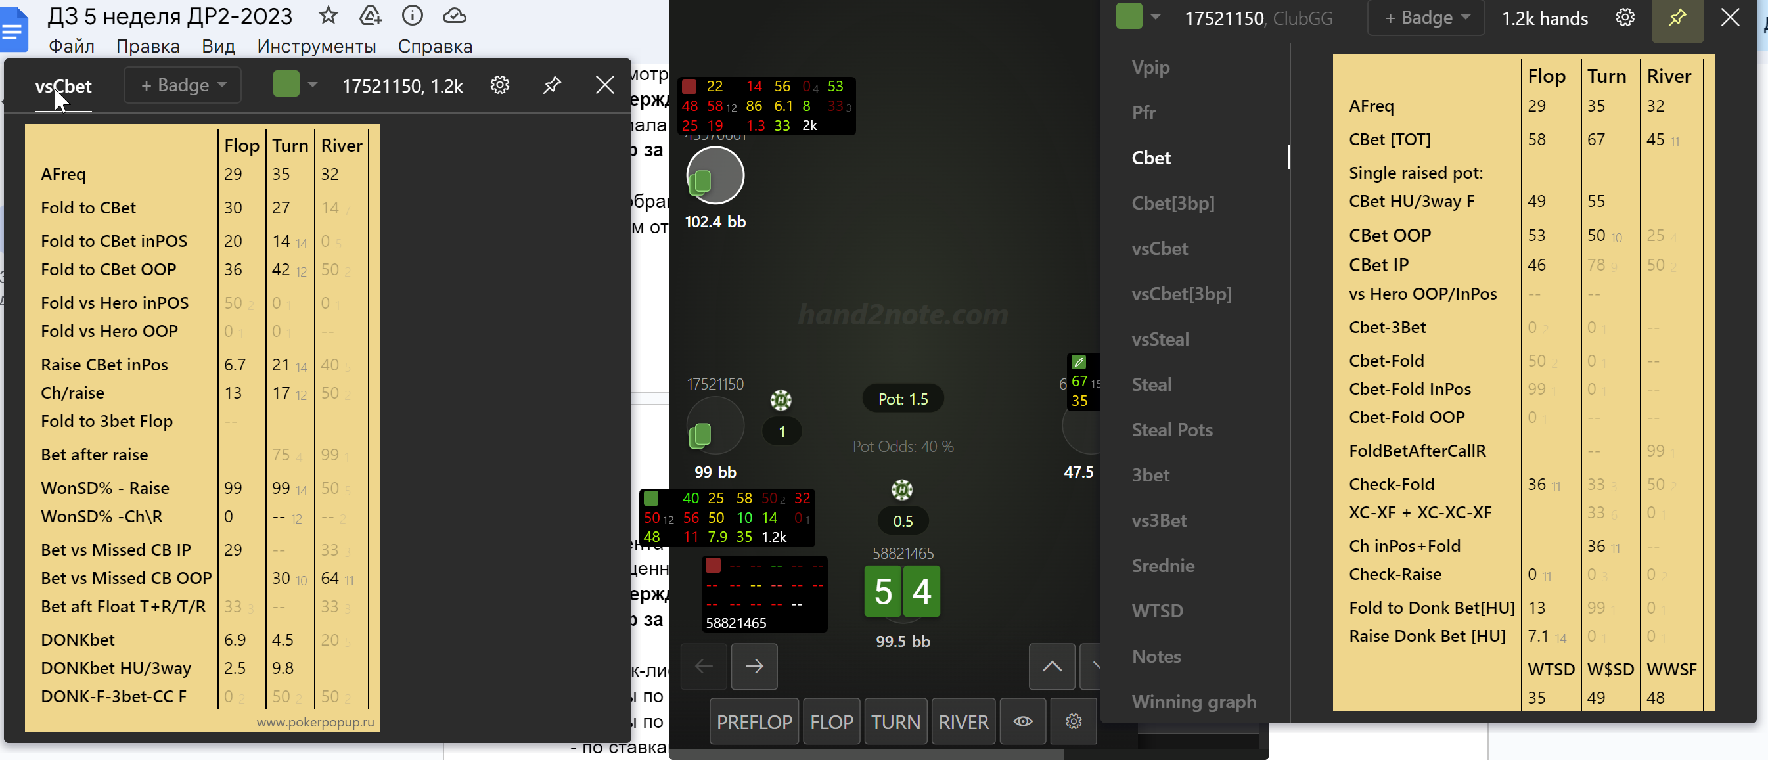
Task: Select Steal Pots in the sidebar
Action: point(1171,430)
